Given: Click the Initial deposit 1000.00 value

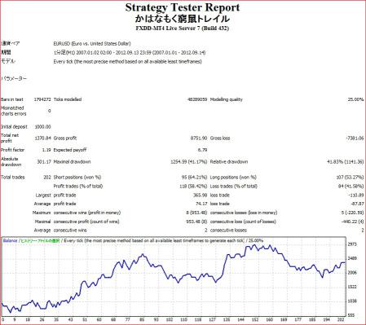Looking at the screenshot, I should pyautogui.click(x=42, y=127).
